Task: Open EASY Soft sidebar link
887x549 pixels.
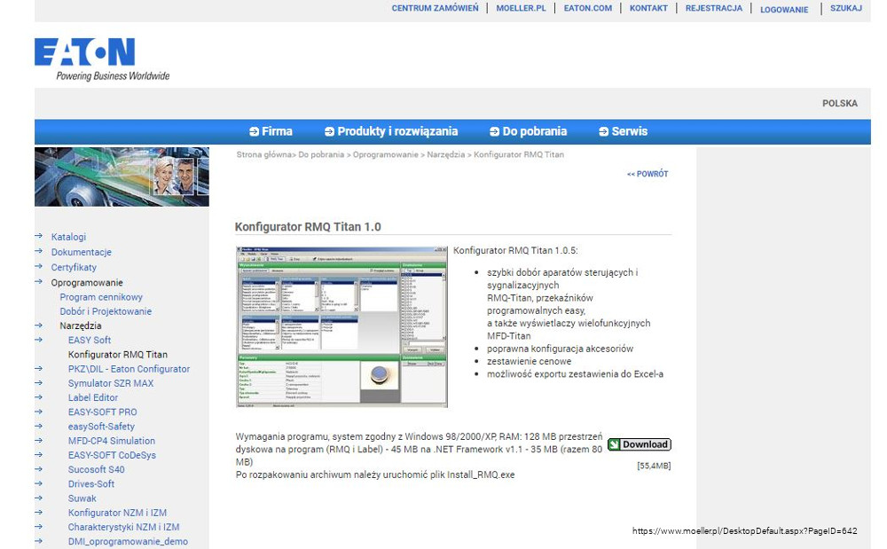Action: pos(90,340)
